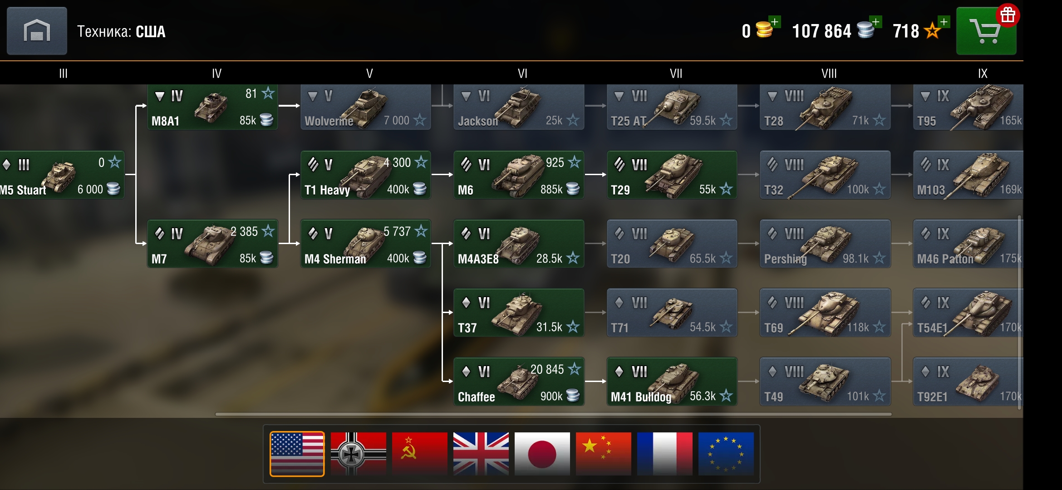Image resolution: width=1062 pixels, height=490 pixels.
Task: Open the garage home icon
Action: [37, 31]
